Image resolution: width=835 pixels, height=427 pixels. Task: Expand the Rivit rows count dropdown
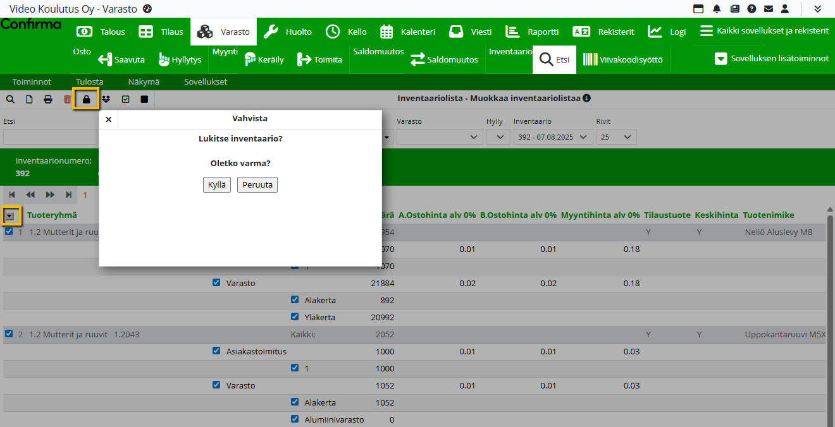point(616,137)
